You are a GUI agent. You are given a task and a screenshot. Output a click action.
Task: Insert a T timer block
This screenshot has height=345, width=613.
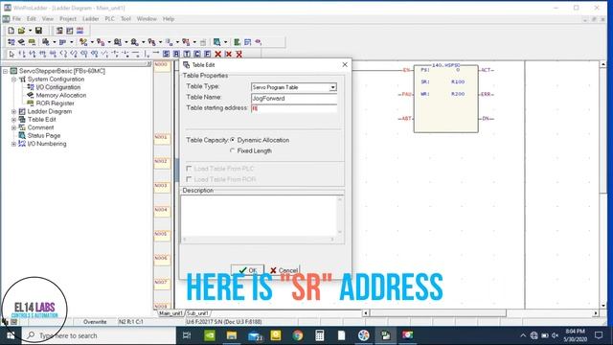(x=187, y=54)
